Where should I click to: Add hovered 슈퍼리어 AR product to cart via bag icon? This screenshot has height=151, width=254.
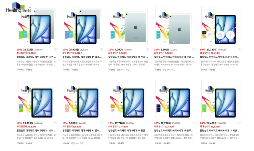220,35
